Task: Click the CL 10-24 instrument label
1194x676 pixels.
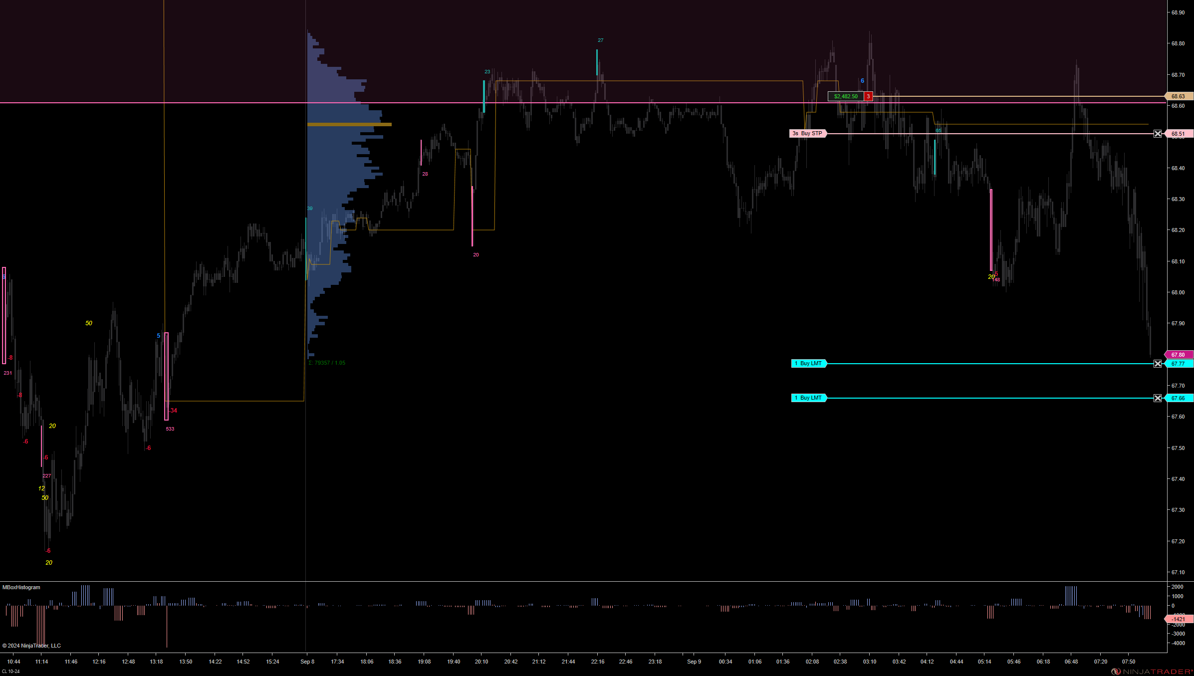Action: point(11,672)
